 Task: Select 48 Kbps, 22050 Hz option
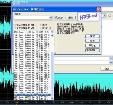(32, 40)
